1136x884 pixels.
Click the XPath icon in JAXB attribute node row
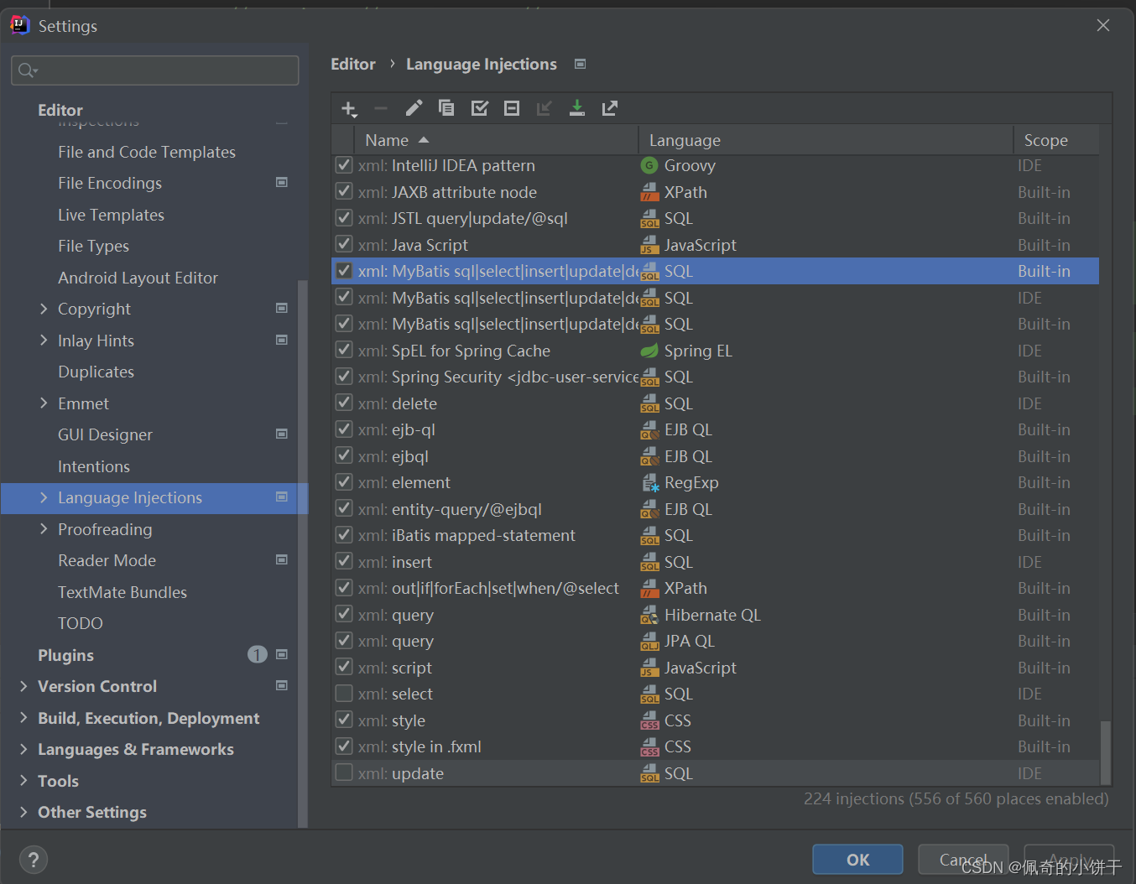[x=649, y=192]
